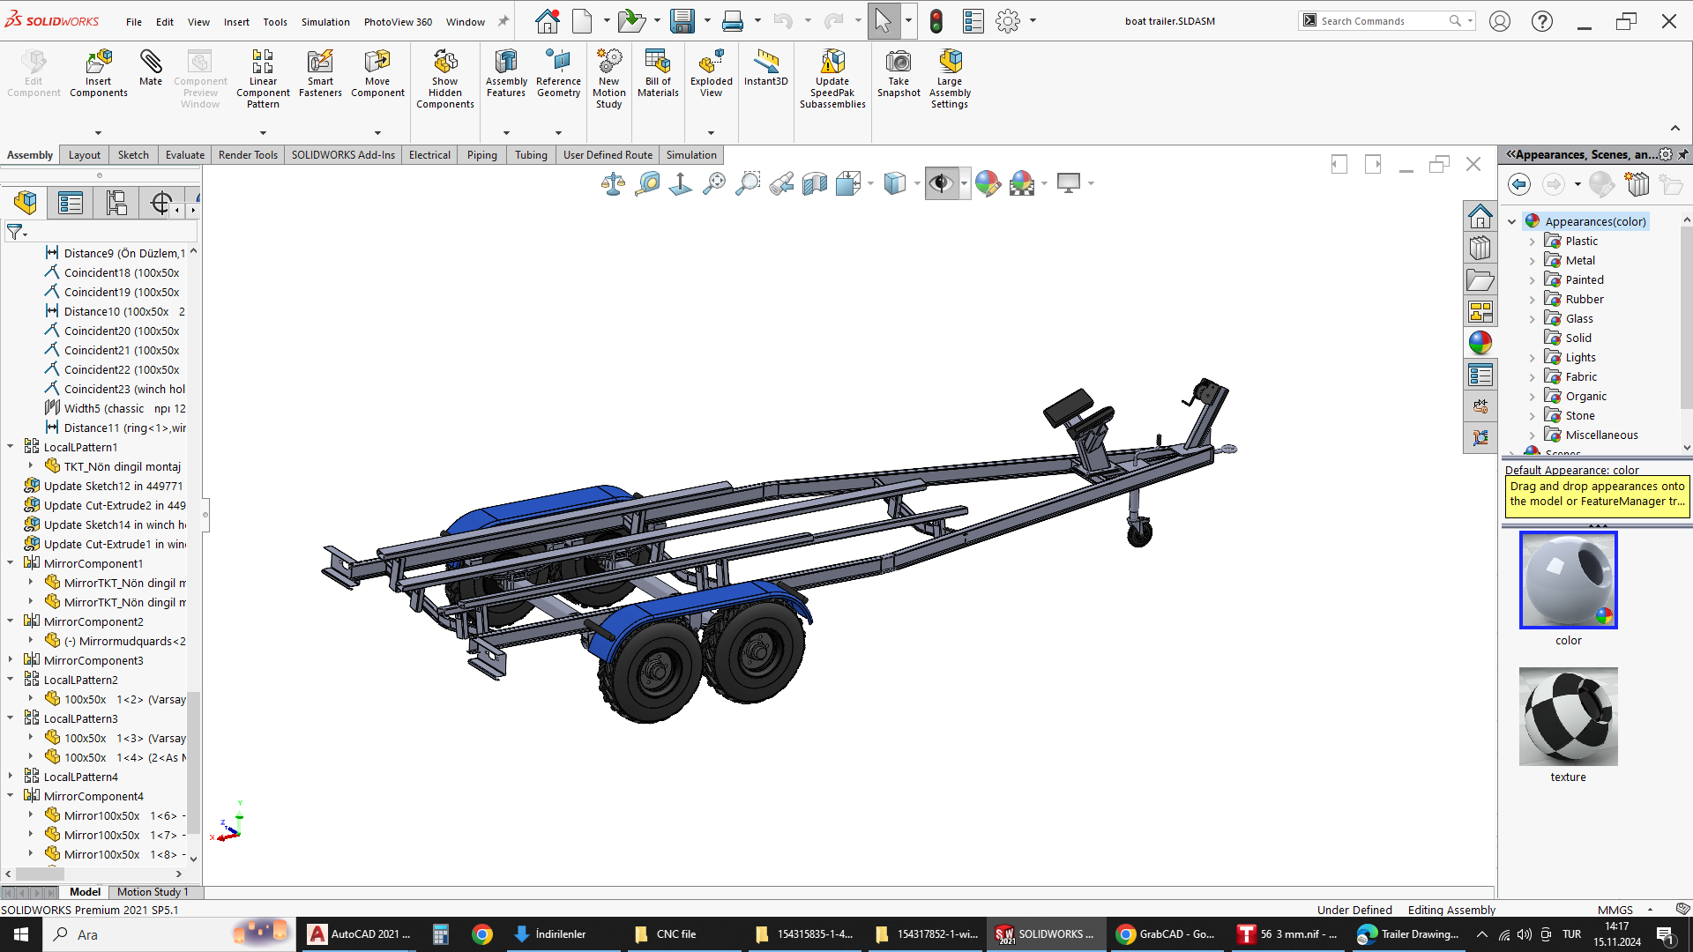Expand the Metal appearances folder

click(x=1533, y=261)
